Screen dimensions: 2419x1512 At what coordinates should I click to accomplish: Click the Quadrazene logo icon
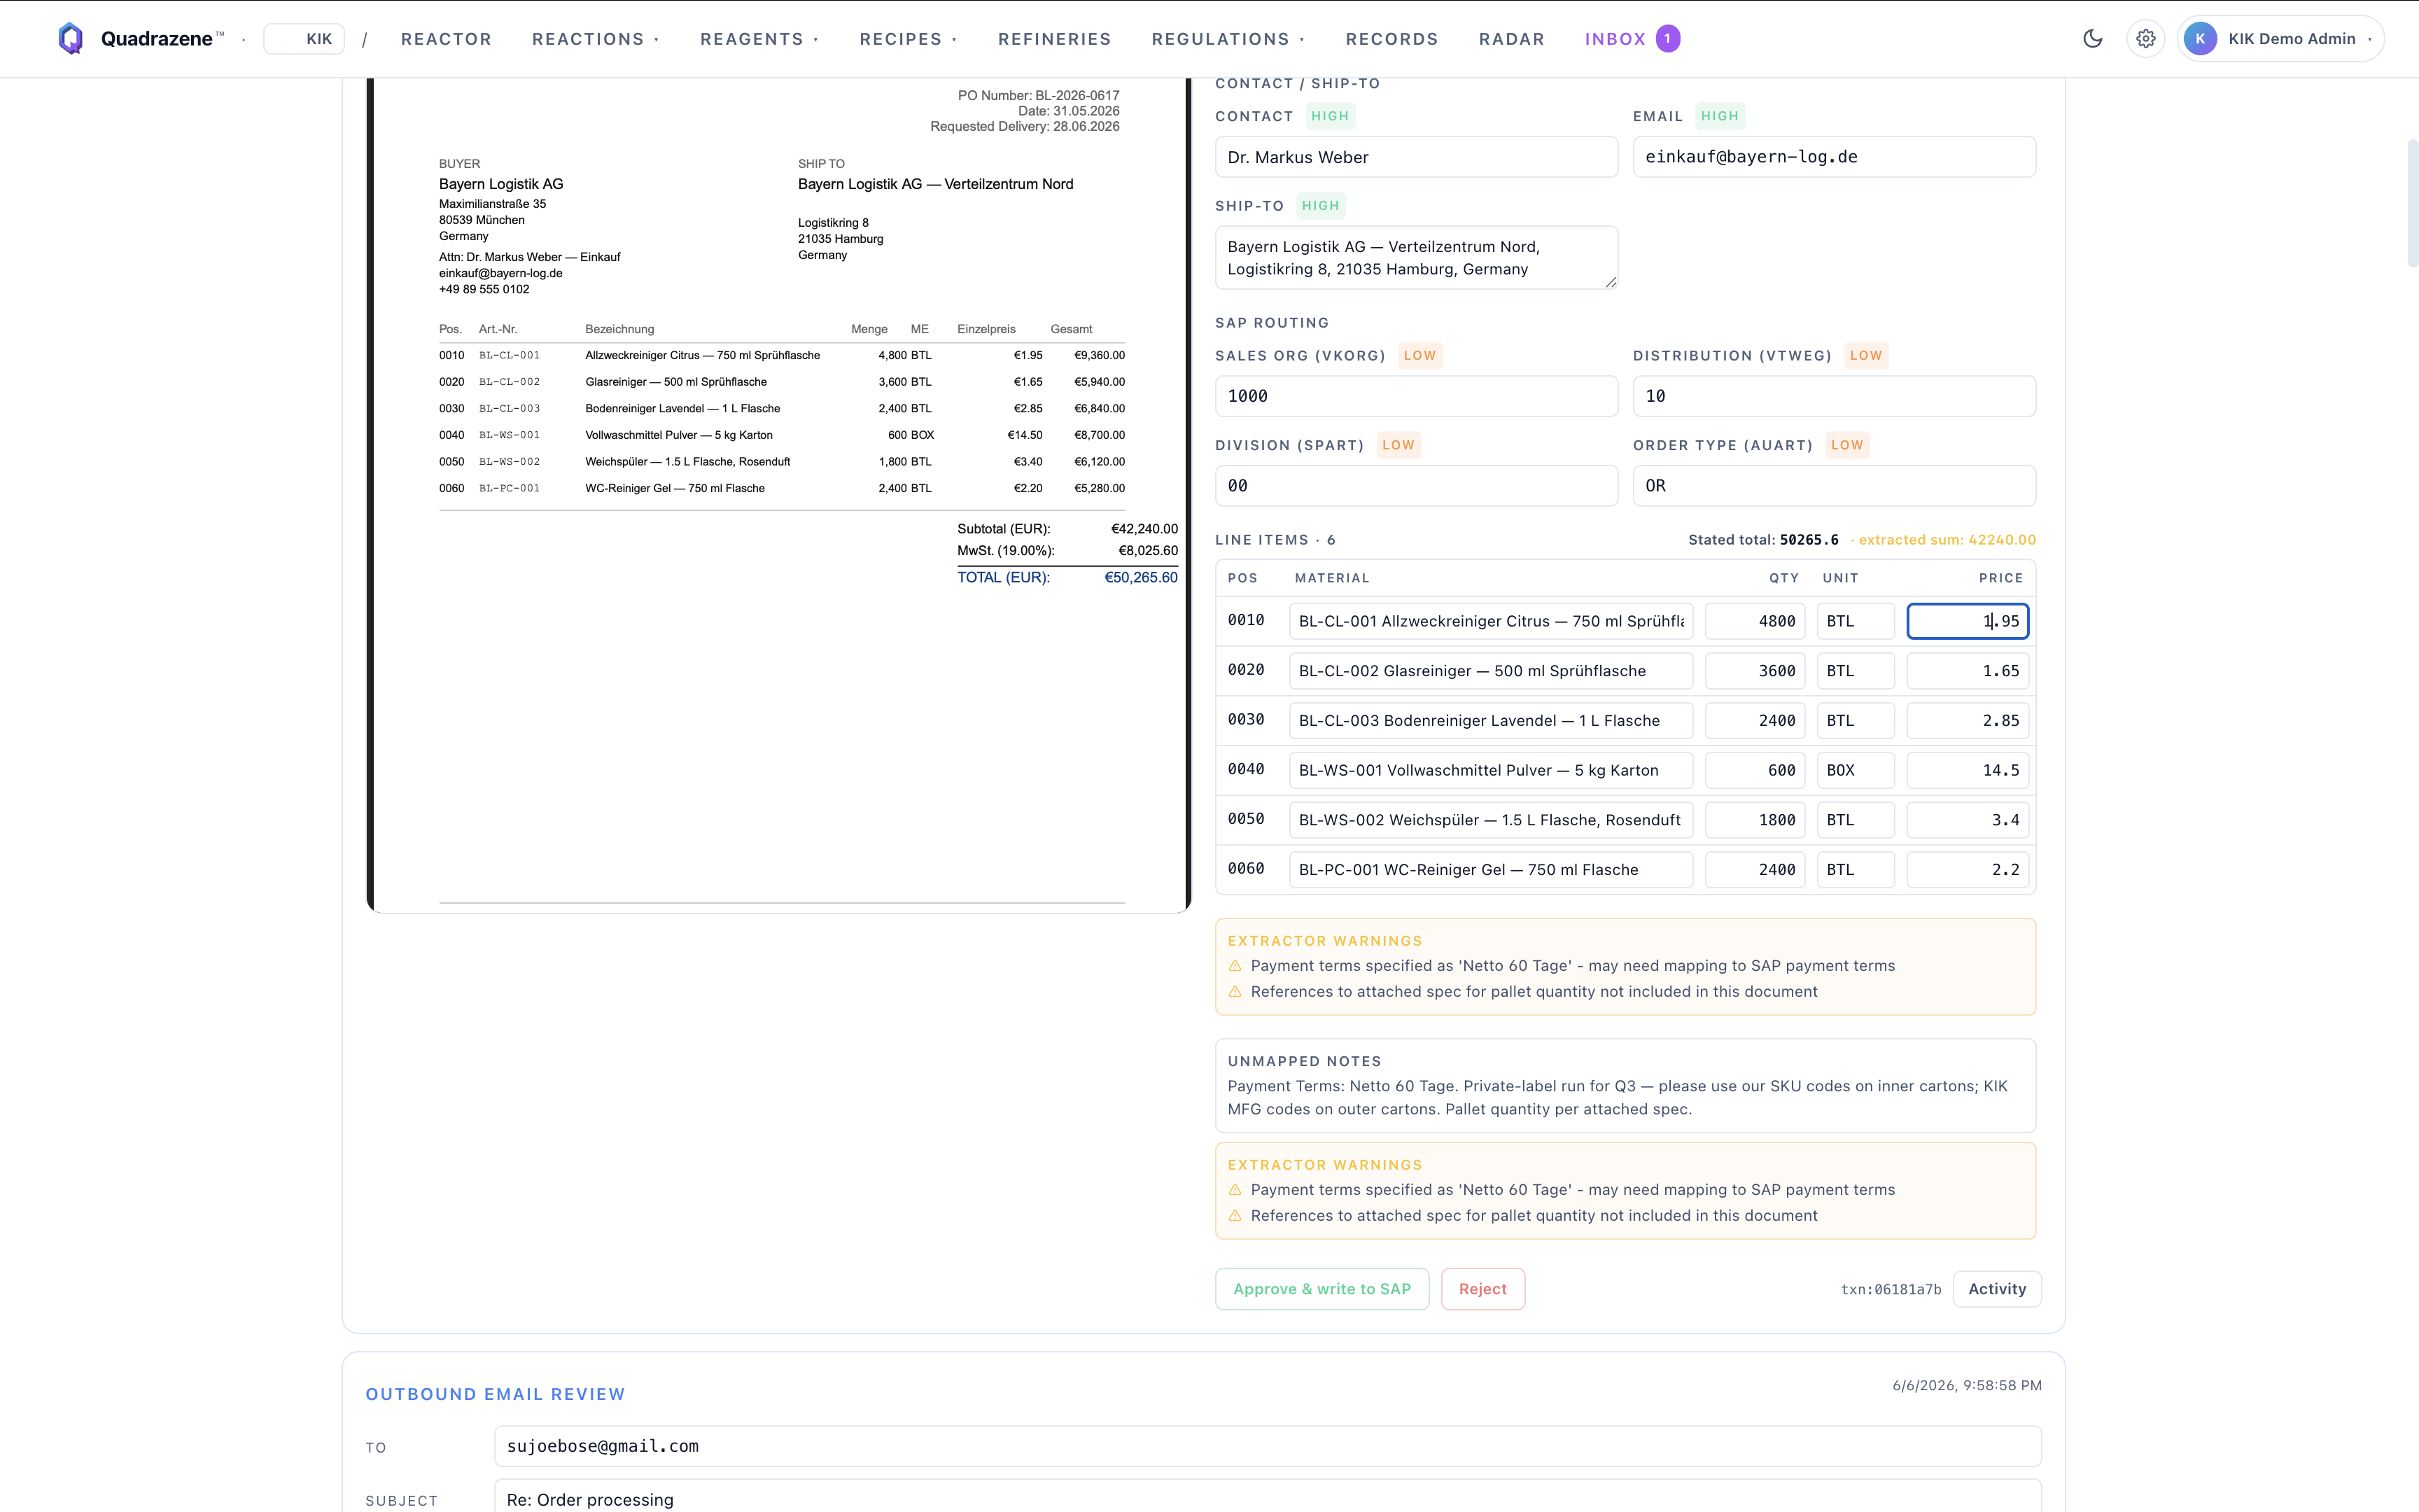click(70, 39)
